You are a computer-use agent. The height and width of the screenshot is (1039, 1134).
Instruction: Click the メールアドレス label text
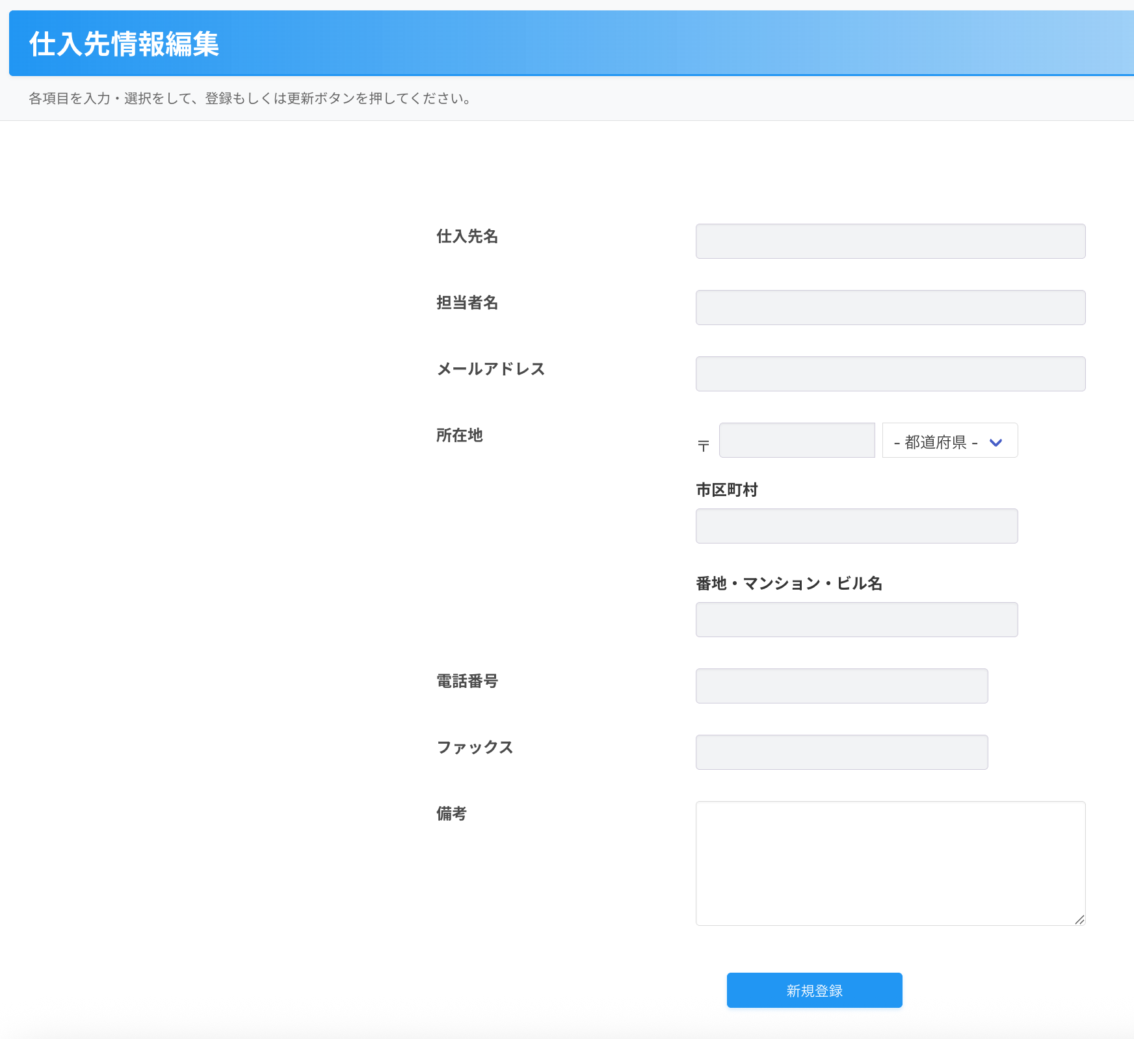[x=490, y=369]
